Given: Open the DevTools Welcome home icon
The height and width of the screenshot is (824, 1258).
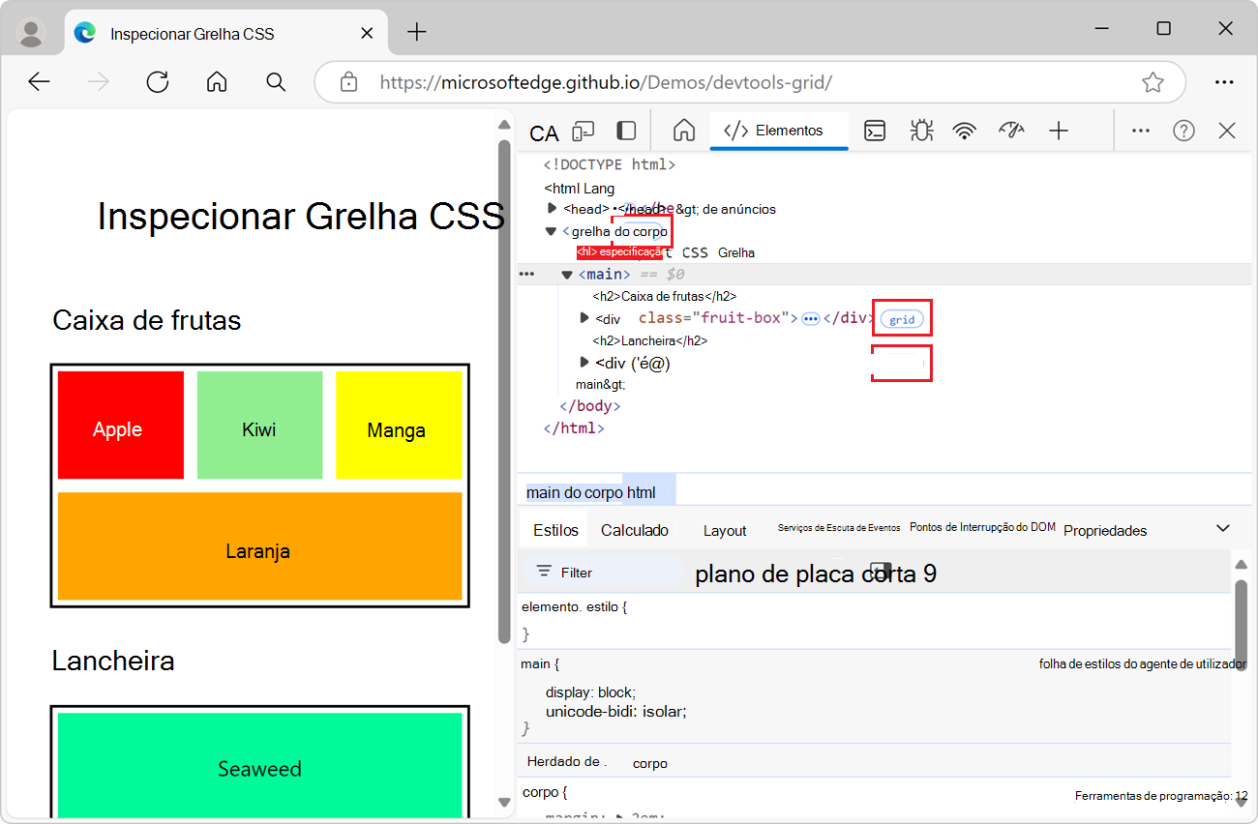Looking at the screenshot, I should click(684, 131).
